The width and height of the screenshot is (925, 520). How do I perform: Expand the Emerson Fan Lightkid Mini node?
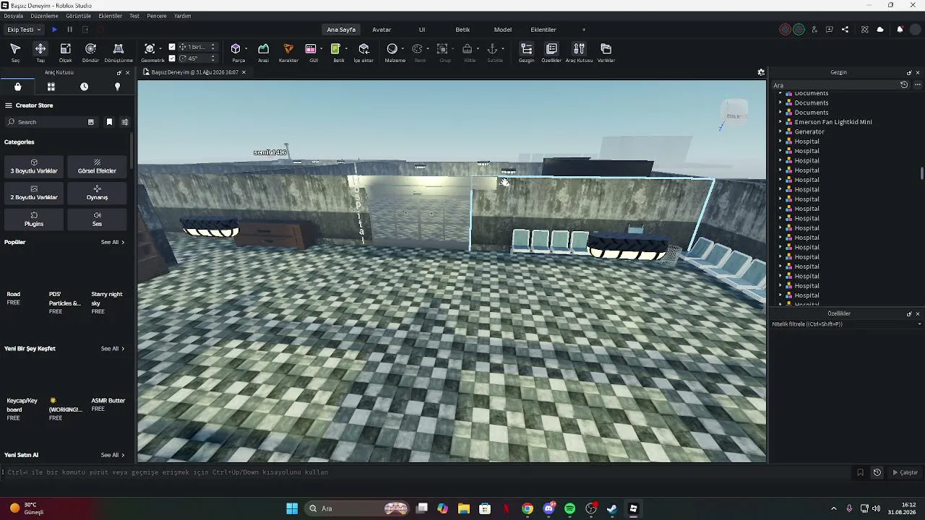coord(780,122)
